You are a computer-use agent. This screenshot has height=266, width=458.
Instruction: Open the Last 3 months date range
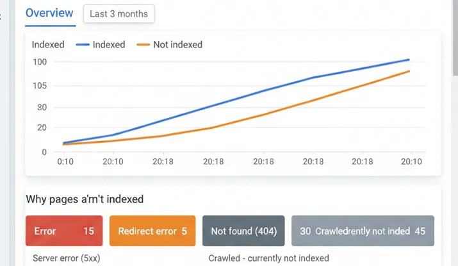pos(119,13)
